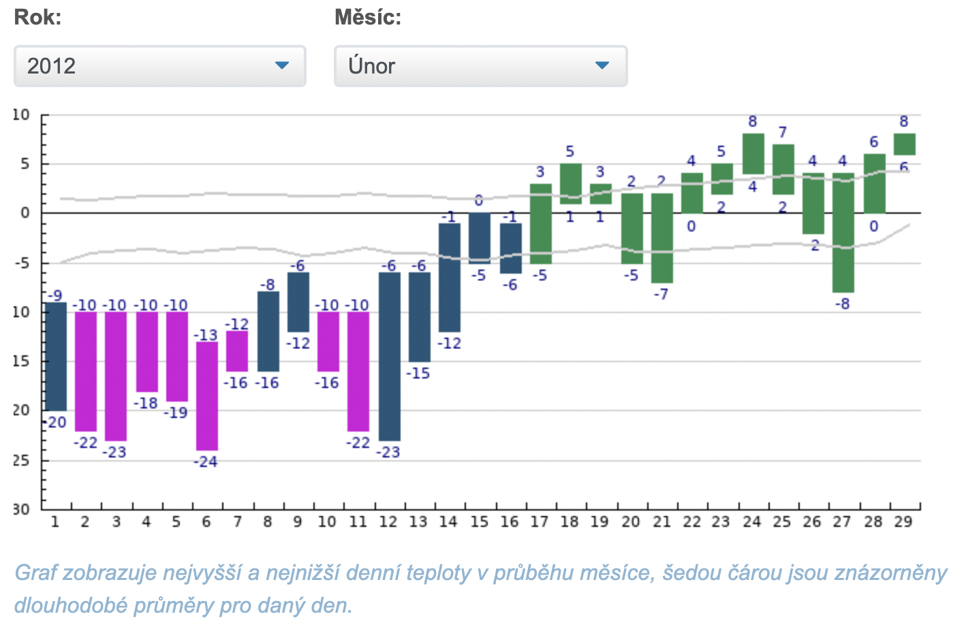Click the magenta bar for day 3
966x629 pixels.
click(x=116, y=376)
